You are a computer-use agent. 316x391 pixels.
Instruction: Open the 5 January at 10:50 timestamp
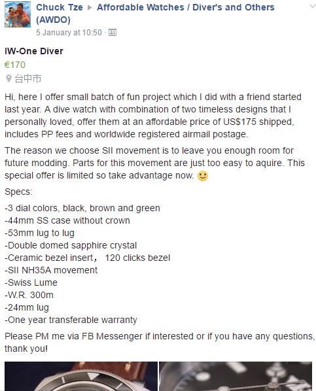pyautogui.click(x=69, y=33)
